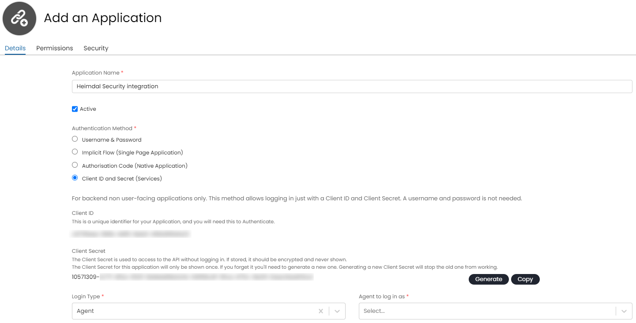
Task: Generate a new Client Secret
Action: pyautogui.click(x=489, y=279)
